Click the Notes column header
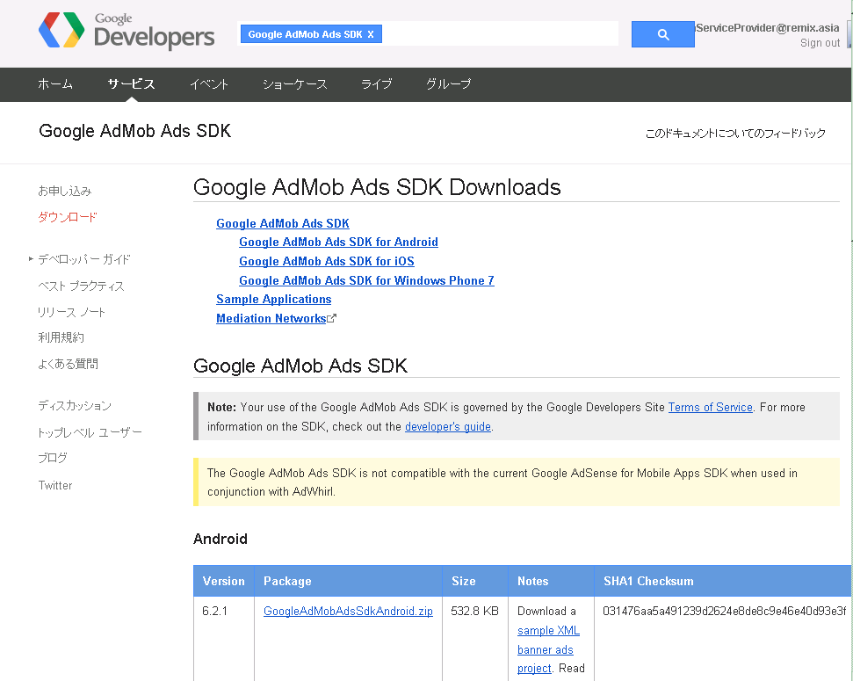853x681 pixels. 551,581
